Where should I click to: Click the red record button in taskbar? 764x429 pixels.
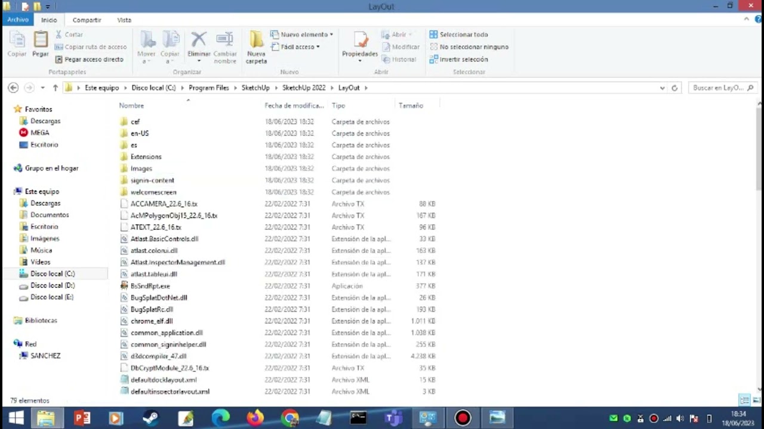(x=463, y=418)
